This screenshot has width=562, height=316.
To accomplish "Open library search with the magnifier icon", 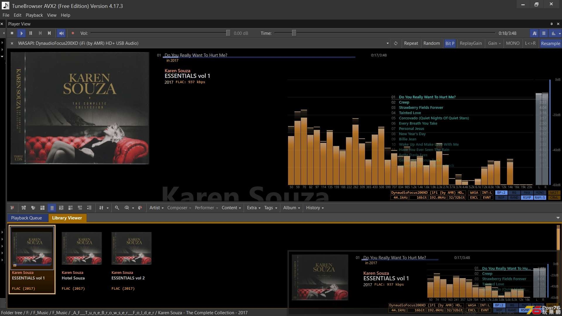I will coord(117,208).
